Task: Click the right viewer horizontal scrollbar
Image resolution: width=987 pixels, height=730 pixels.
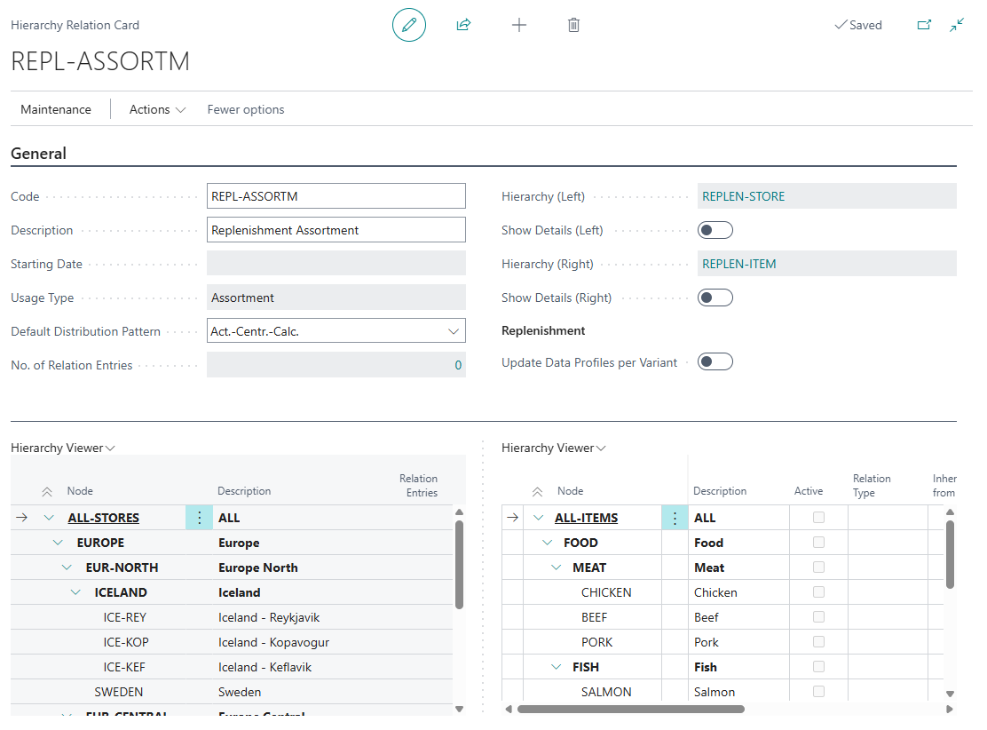Action: click(x=630, y=710)
